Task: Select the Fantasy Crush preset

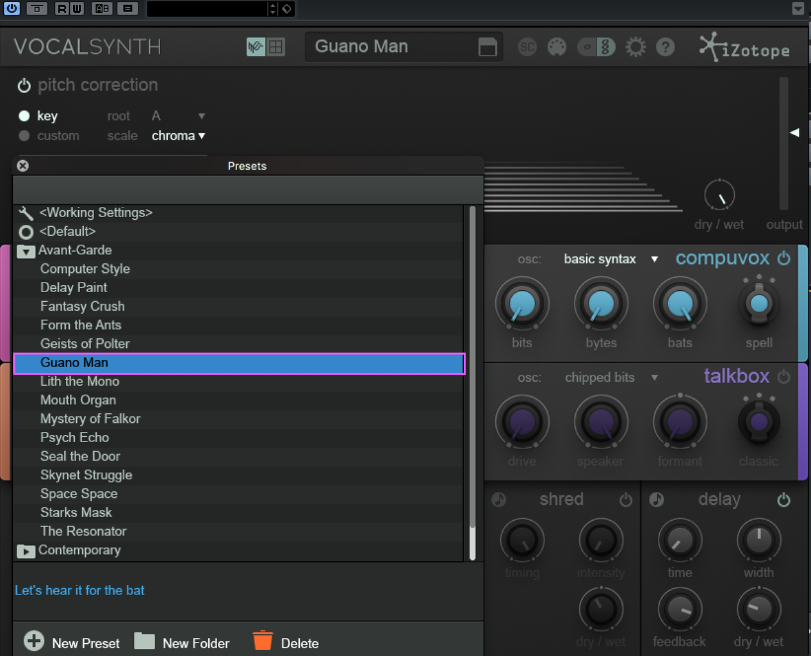Action: 238,306
